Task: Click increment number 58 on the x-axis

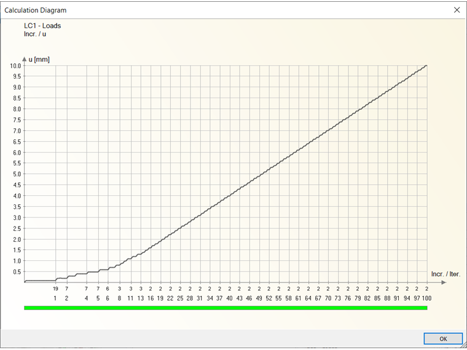Action: pos(289,298)
